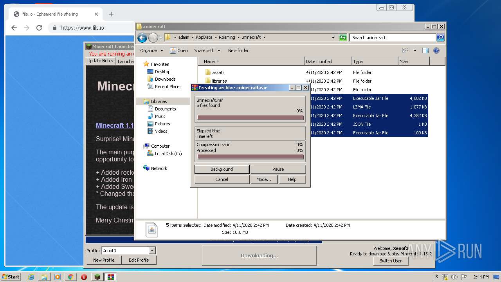Expand the view options dropdown arrow

pos(415,51)
